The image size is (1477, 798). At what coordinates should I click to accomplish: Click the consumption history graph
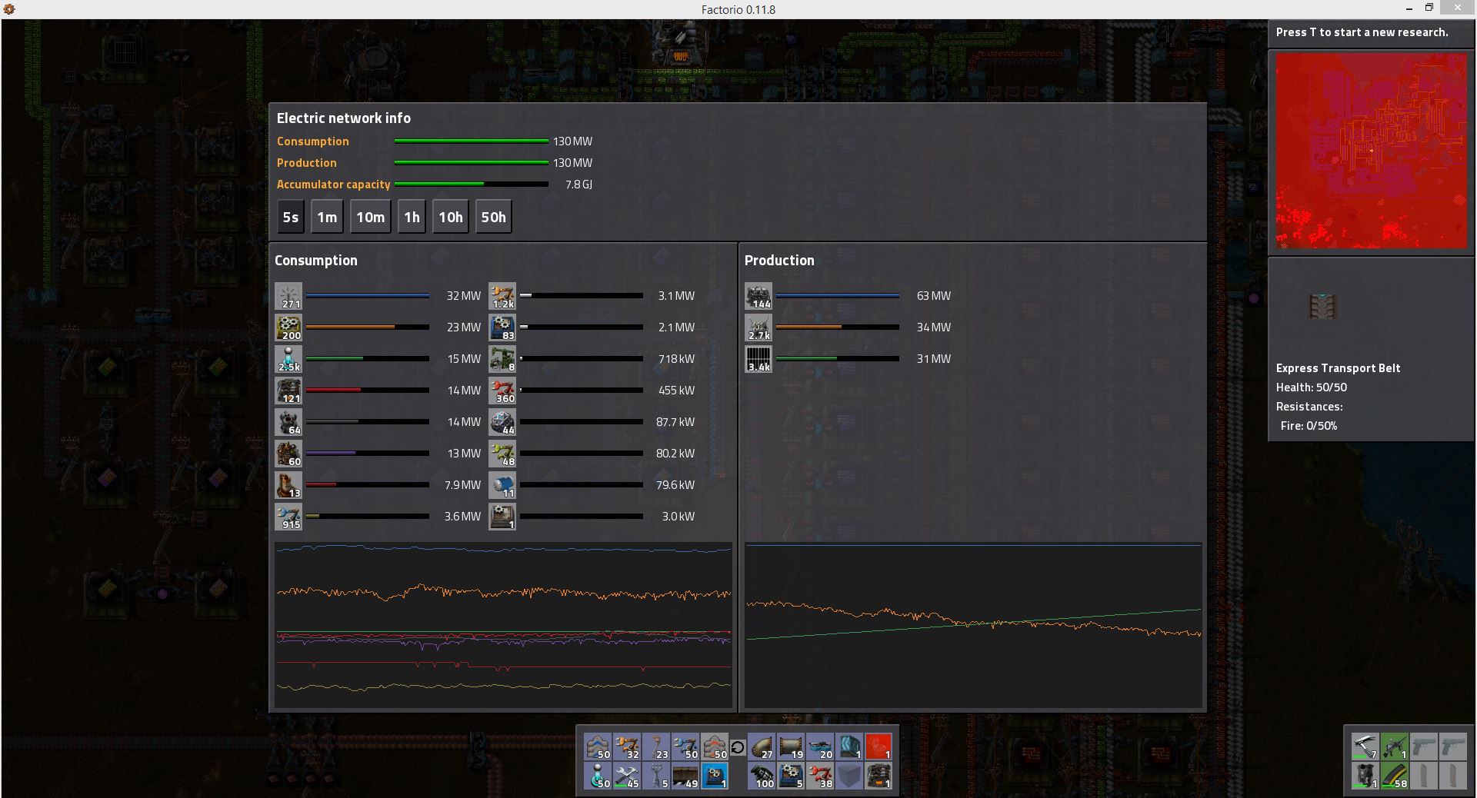[503, 625]
